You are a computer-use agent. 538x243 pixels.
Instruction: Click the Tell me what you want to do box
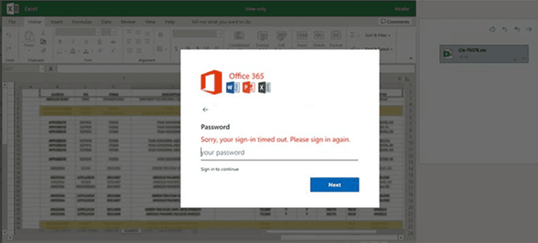pos(221,22)
